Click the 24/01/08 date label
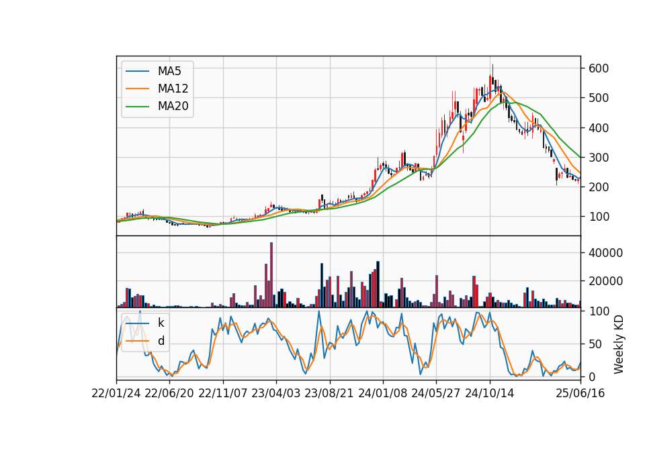645x463 pixels. [x=382, y=393]
